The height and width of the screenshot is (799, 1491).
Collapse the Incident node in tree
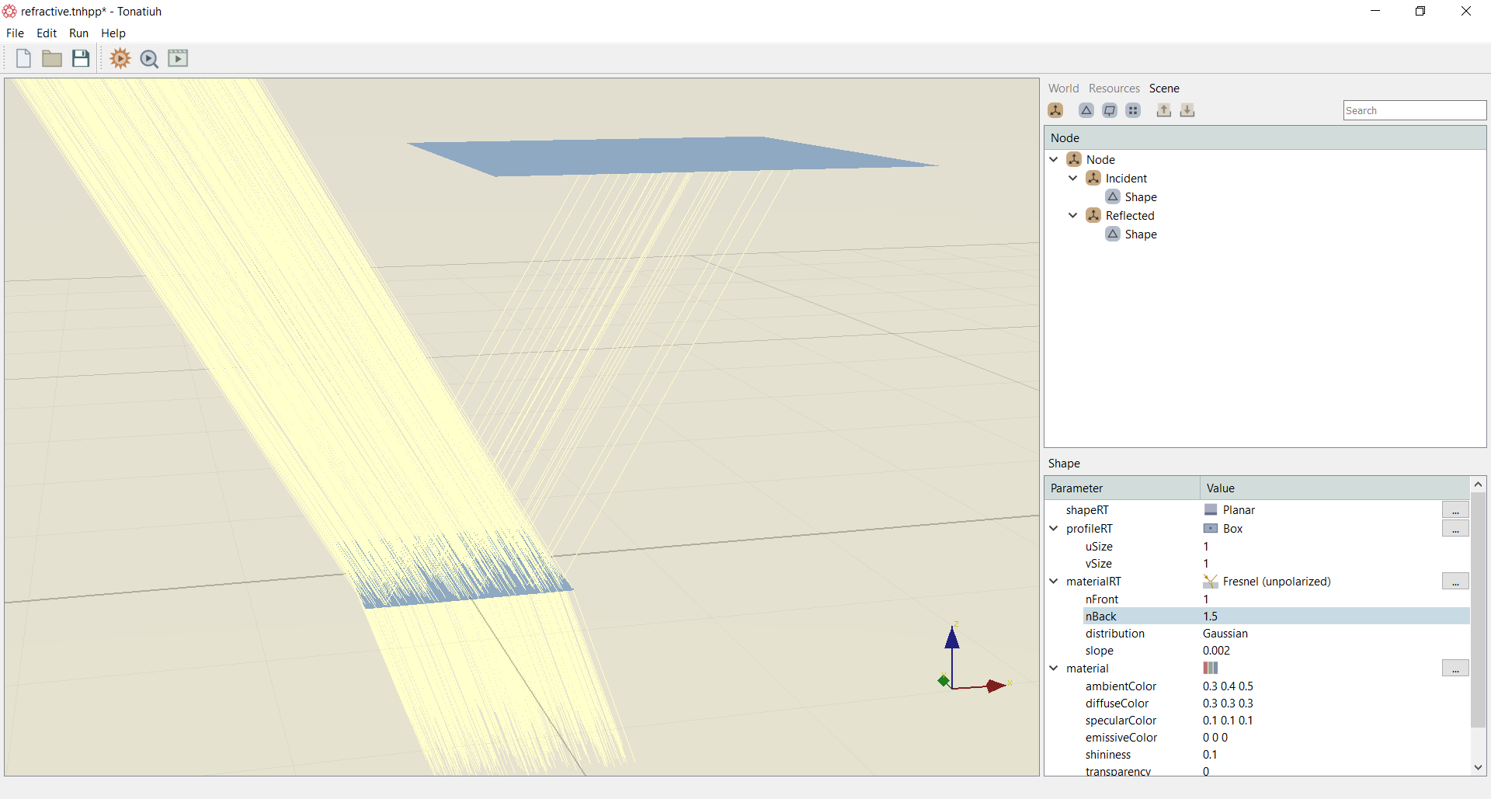point(1073,178)
